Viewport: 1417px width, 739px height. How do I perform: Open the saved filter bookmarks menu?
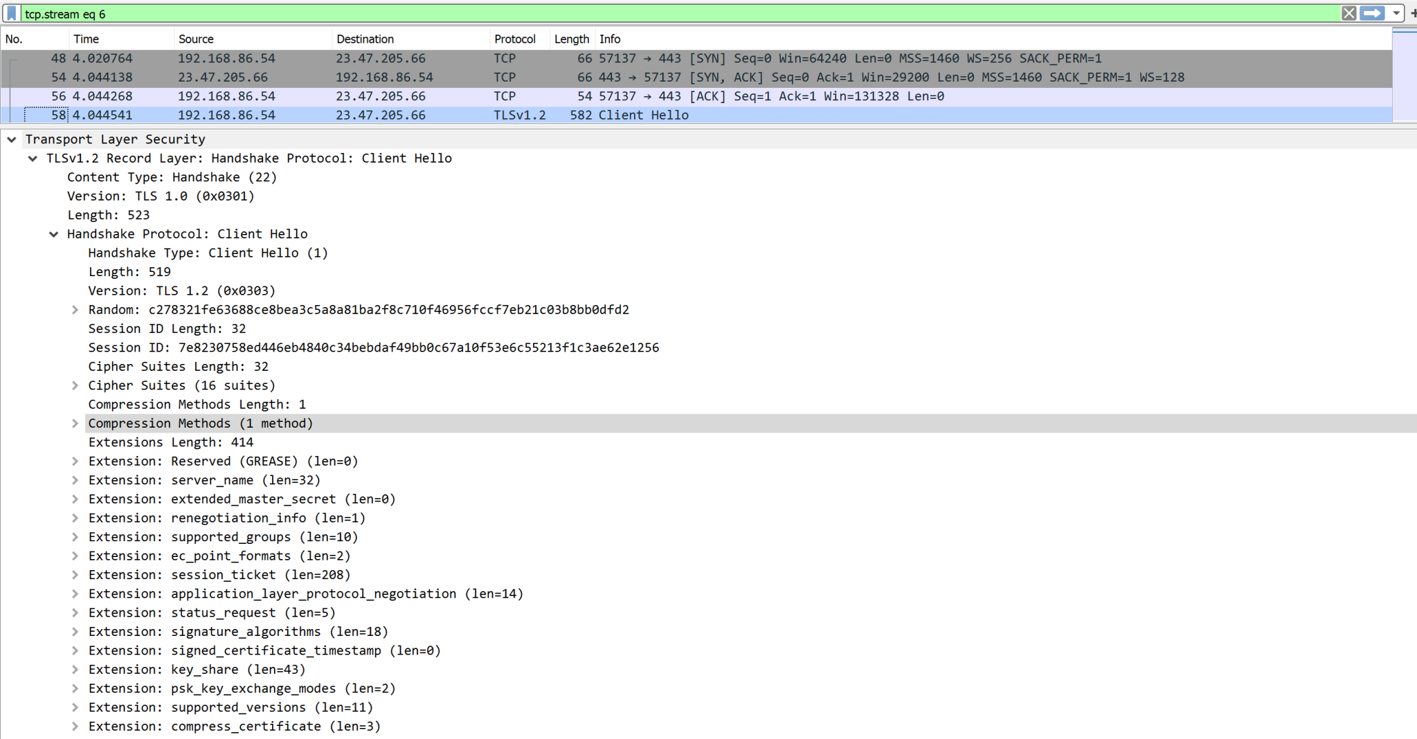[x=11, y=13]
